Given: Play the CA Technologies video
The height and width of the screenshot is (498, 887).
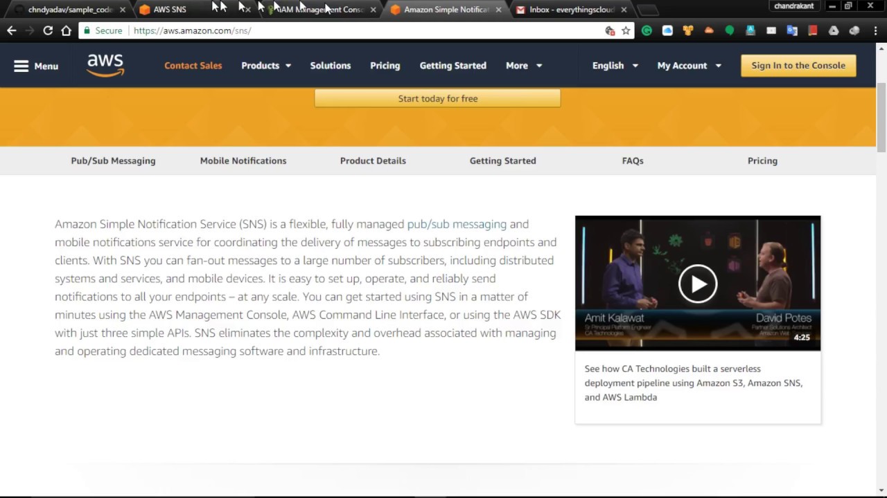Looking at the screenshot, I should 697,284.
